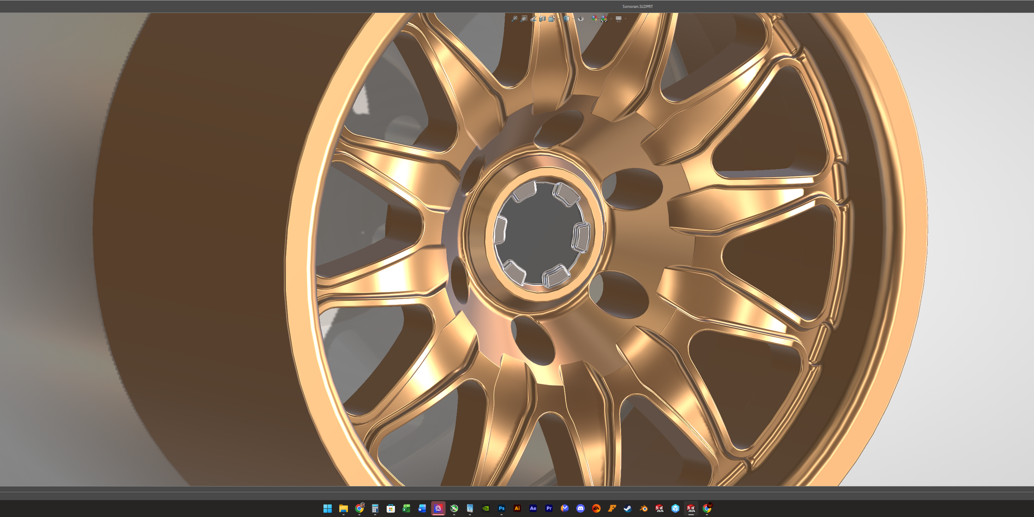The height and width of the screenshot is (517, 1034).
Task: Click the central hub cap of the wheel model
Action: click(540, 234)
